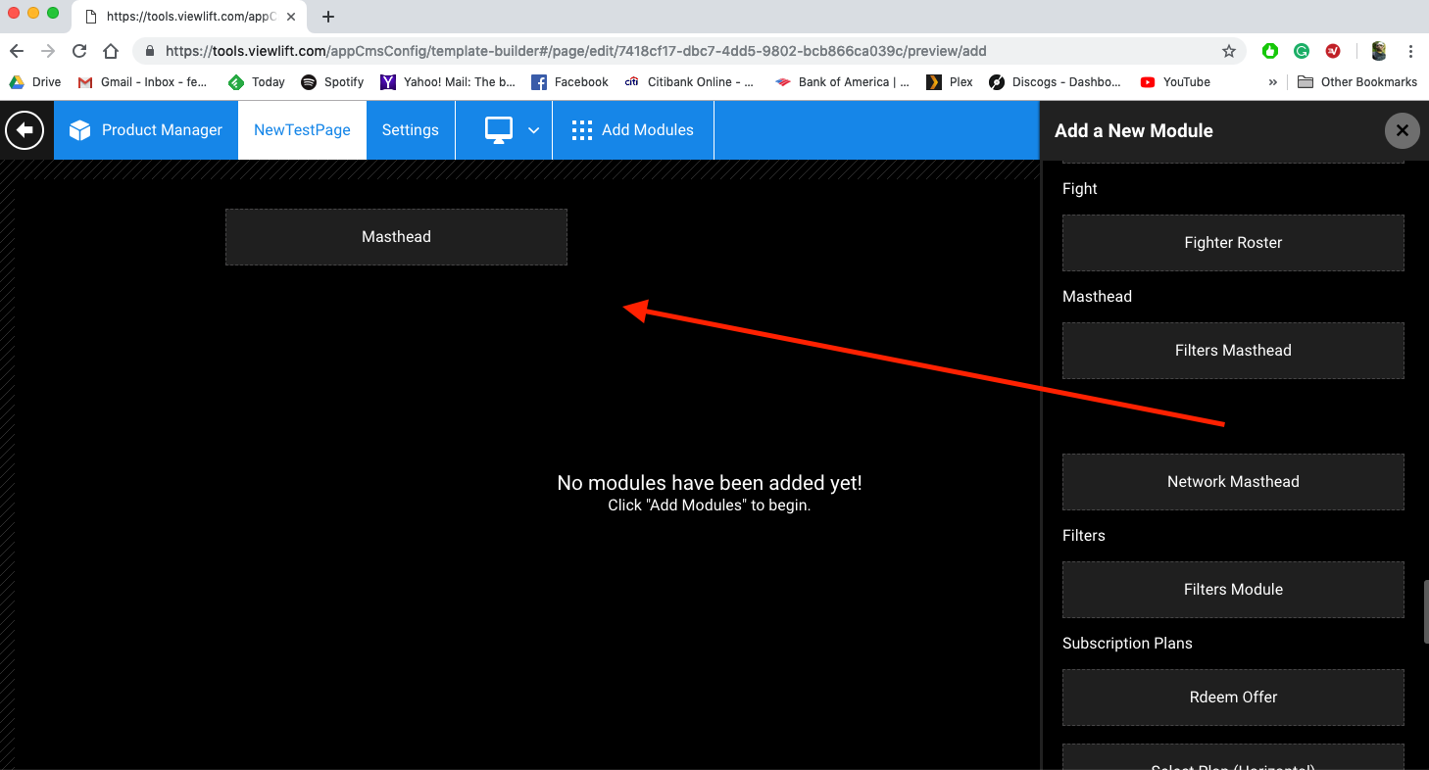Click the browser address bar URL
This screenshot has width=1429, height=770.
576,51
